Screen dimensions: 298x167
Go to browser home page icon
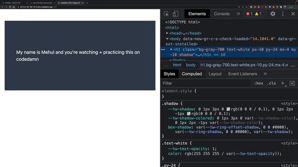(x=14, y=7)
